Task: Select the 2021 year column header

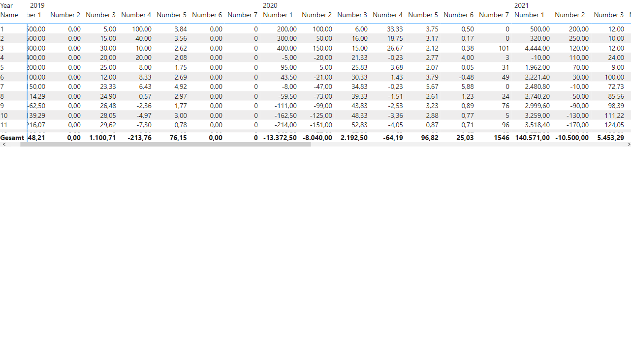Action: tap(522, 6)
